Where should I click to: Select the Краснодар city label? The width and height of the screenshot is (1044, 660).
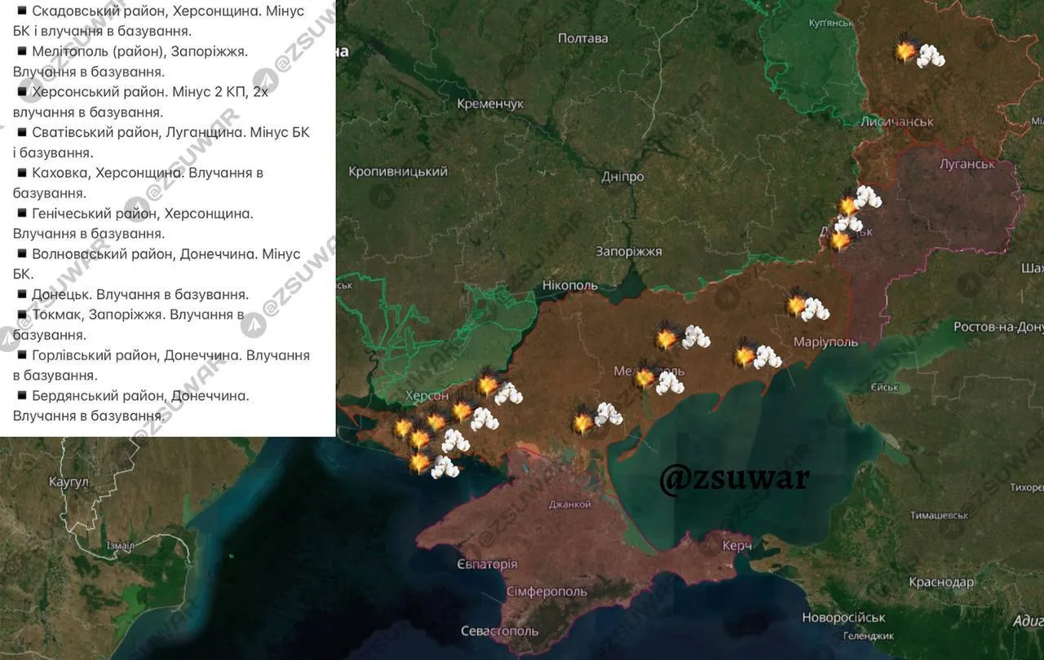pos(941,583)
